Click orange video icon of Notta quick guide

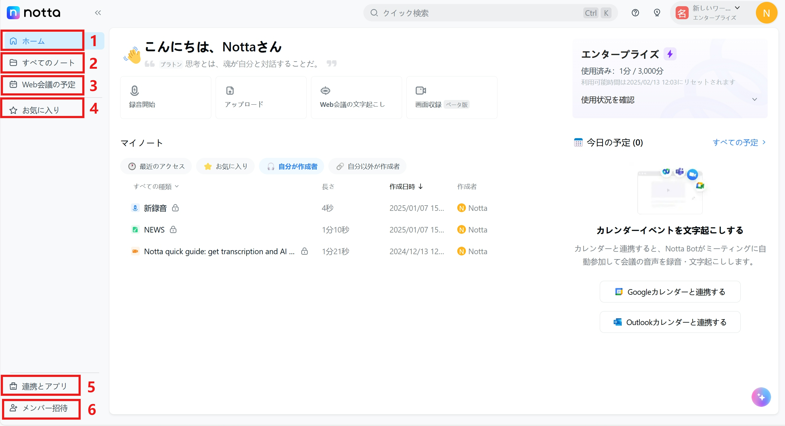point(135,251)
